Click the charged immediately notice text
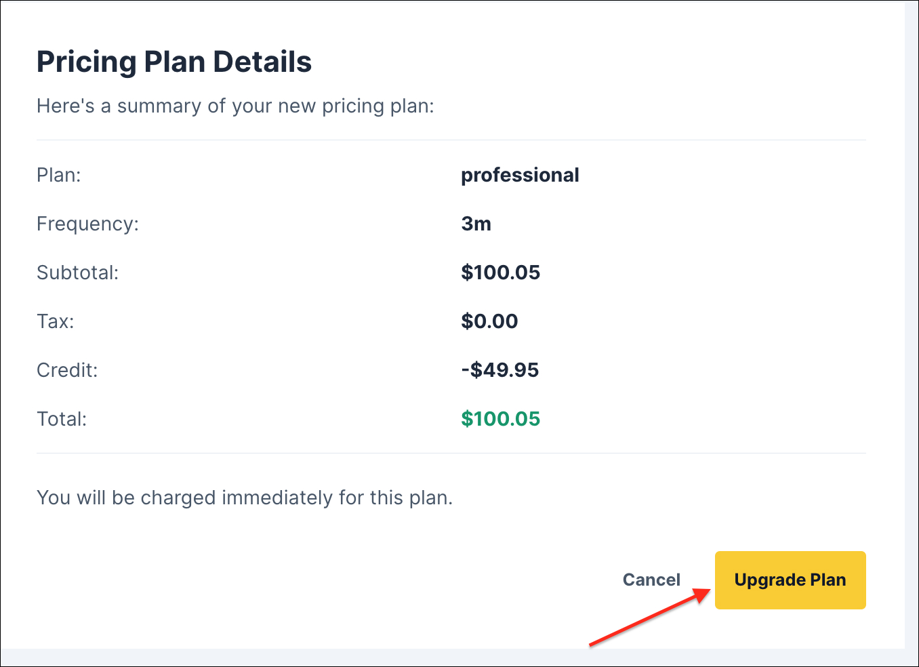The width and height of the screenshot is (919, 667). click(245, 498)
